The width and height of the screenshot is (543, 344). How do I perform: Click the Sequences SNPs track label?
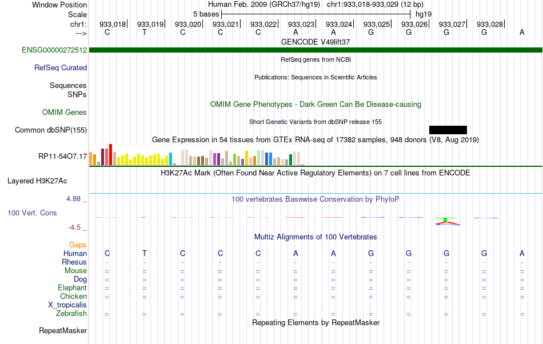click(x=68, y=90)
